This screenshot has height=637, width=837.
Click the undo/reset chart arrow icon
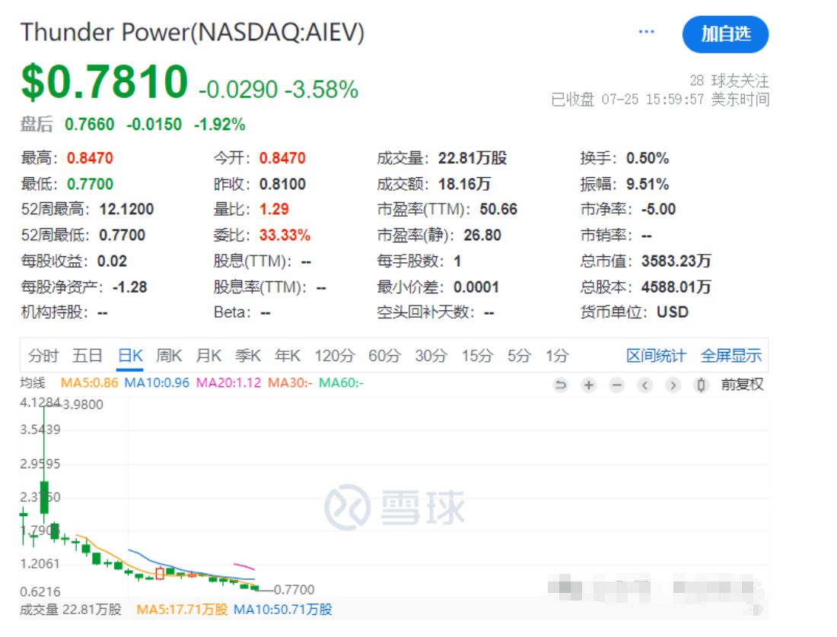point(561,385)
